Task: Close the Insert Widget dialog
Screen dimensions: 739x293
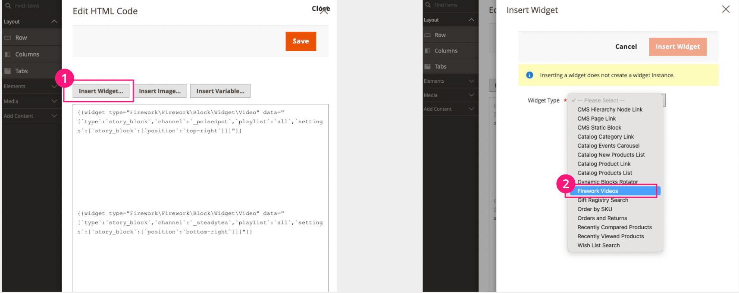Action: pos(726,9)
